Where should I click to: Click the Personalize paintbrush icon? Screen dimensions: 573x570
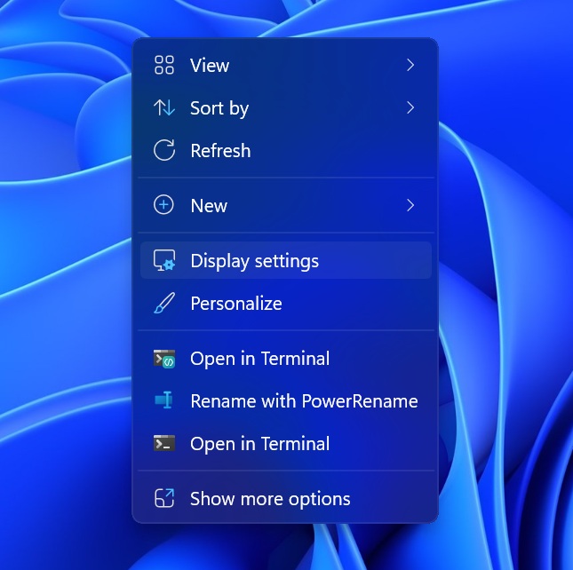click(x=164, y=303)
